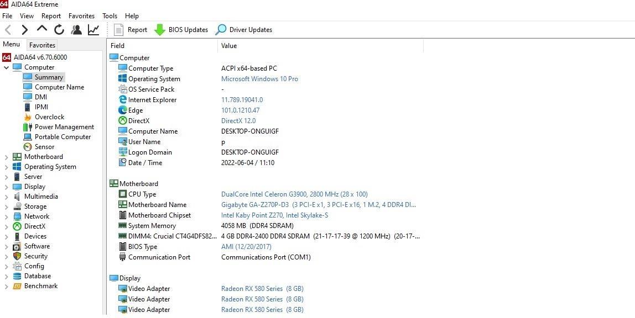This screenshot has height=318, width=635.
Task: Open the Intel Kaby Point Z270 link
Action: click(x=274, y=215)
